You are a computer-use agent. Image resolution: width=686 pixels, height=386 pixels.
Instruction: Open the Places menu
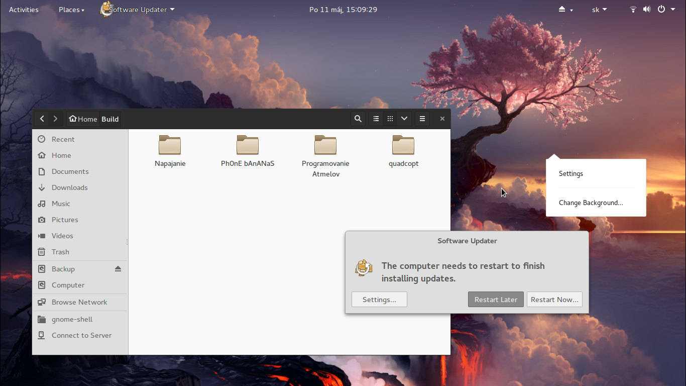point(71,10)
